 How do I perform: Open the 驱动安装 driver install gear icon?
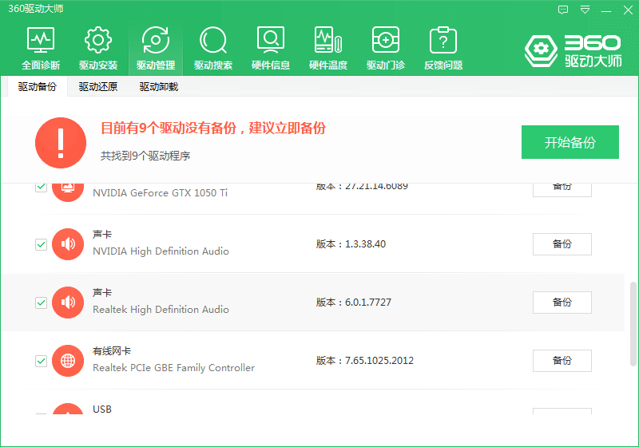point(97,48)
